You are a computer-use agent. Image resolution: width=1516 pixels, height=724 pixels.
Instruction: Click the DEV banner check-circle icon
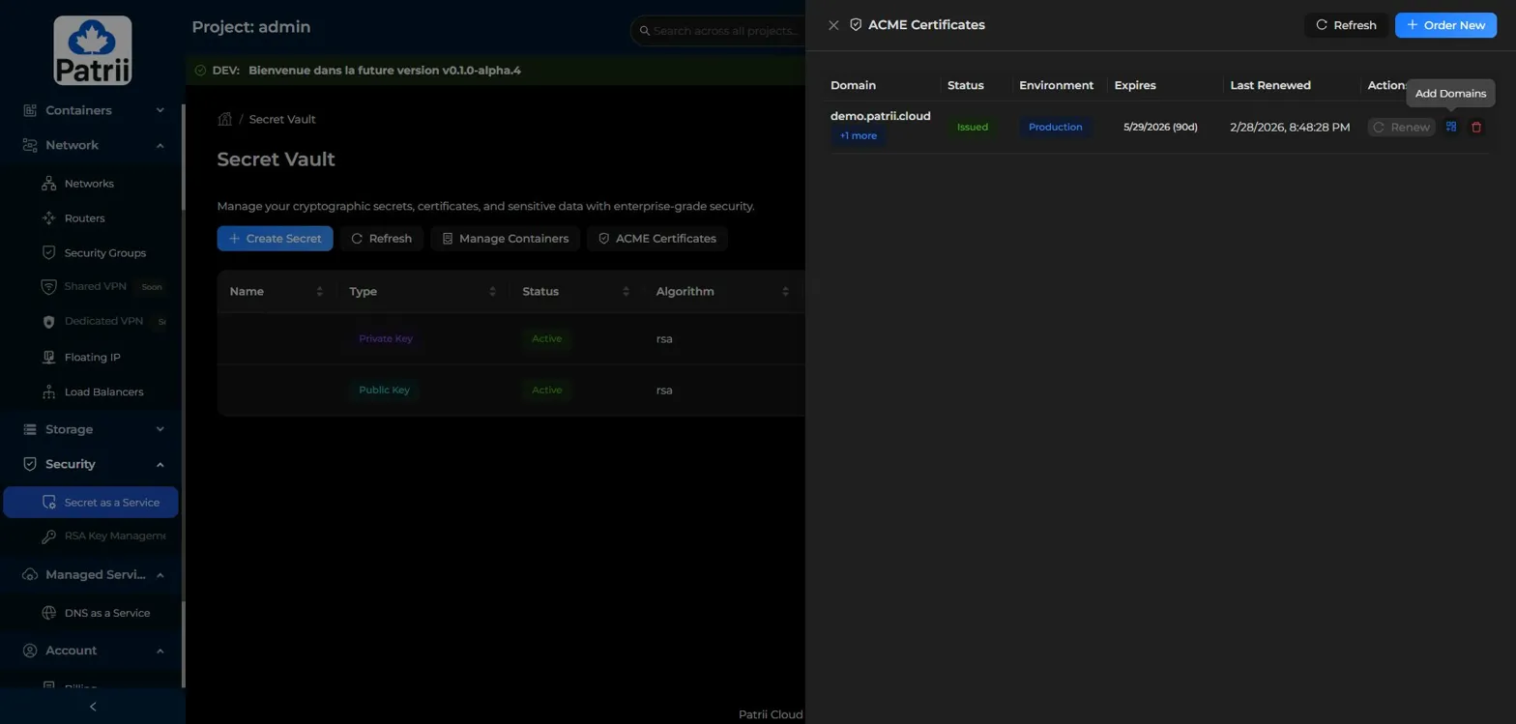(x=200, y=71)
